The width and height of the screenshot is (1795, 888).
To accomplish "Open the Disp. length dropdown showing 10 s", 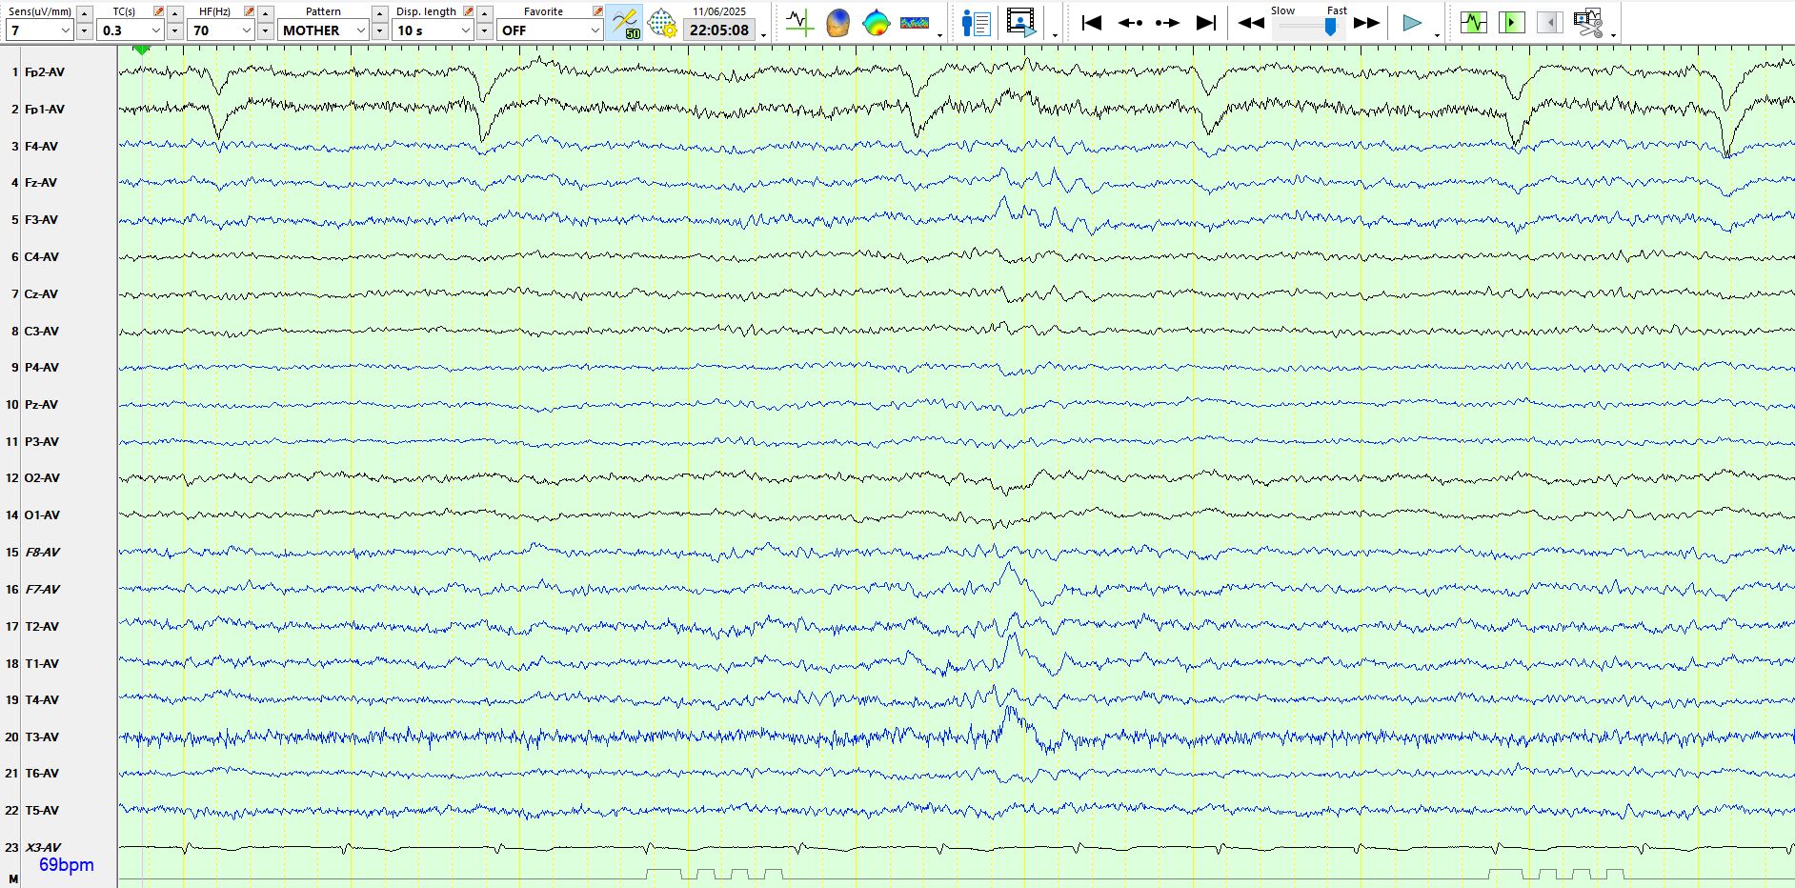I will click(x=434, y=30).
